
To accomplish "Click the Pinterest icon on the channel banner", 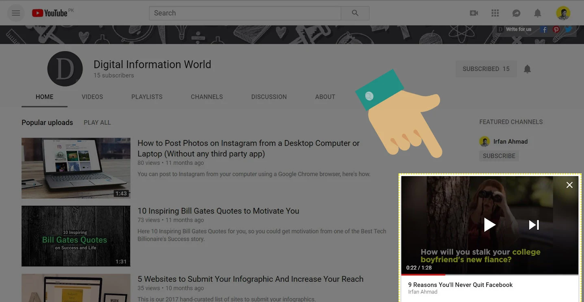I will click(x=556, y=29).
